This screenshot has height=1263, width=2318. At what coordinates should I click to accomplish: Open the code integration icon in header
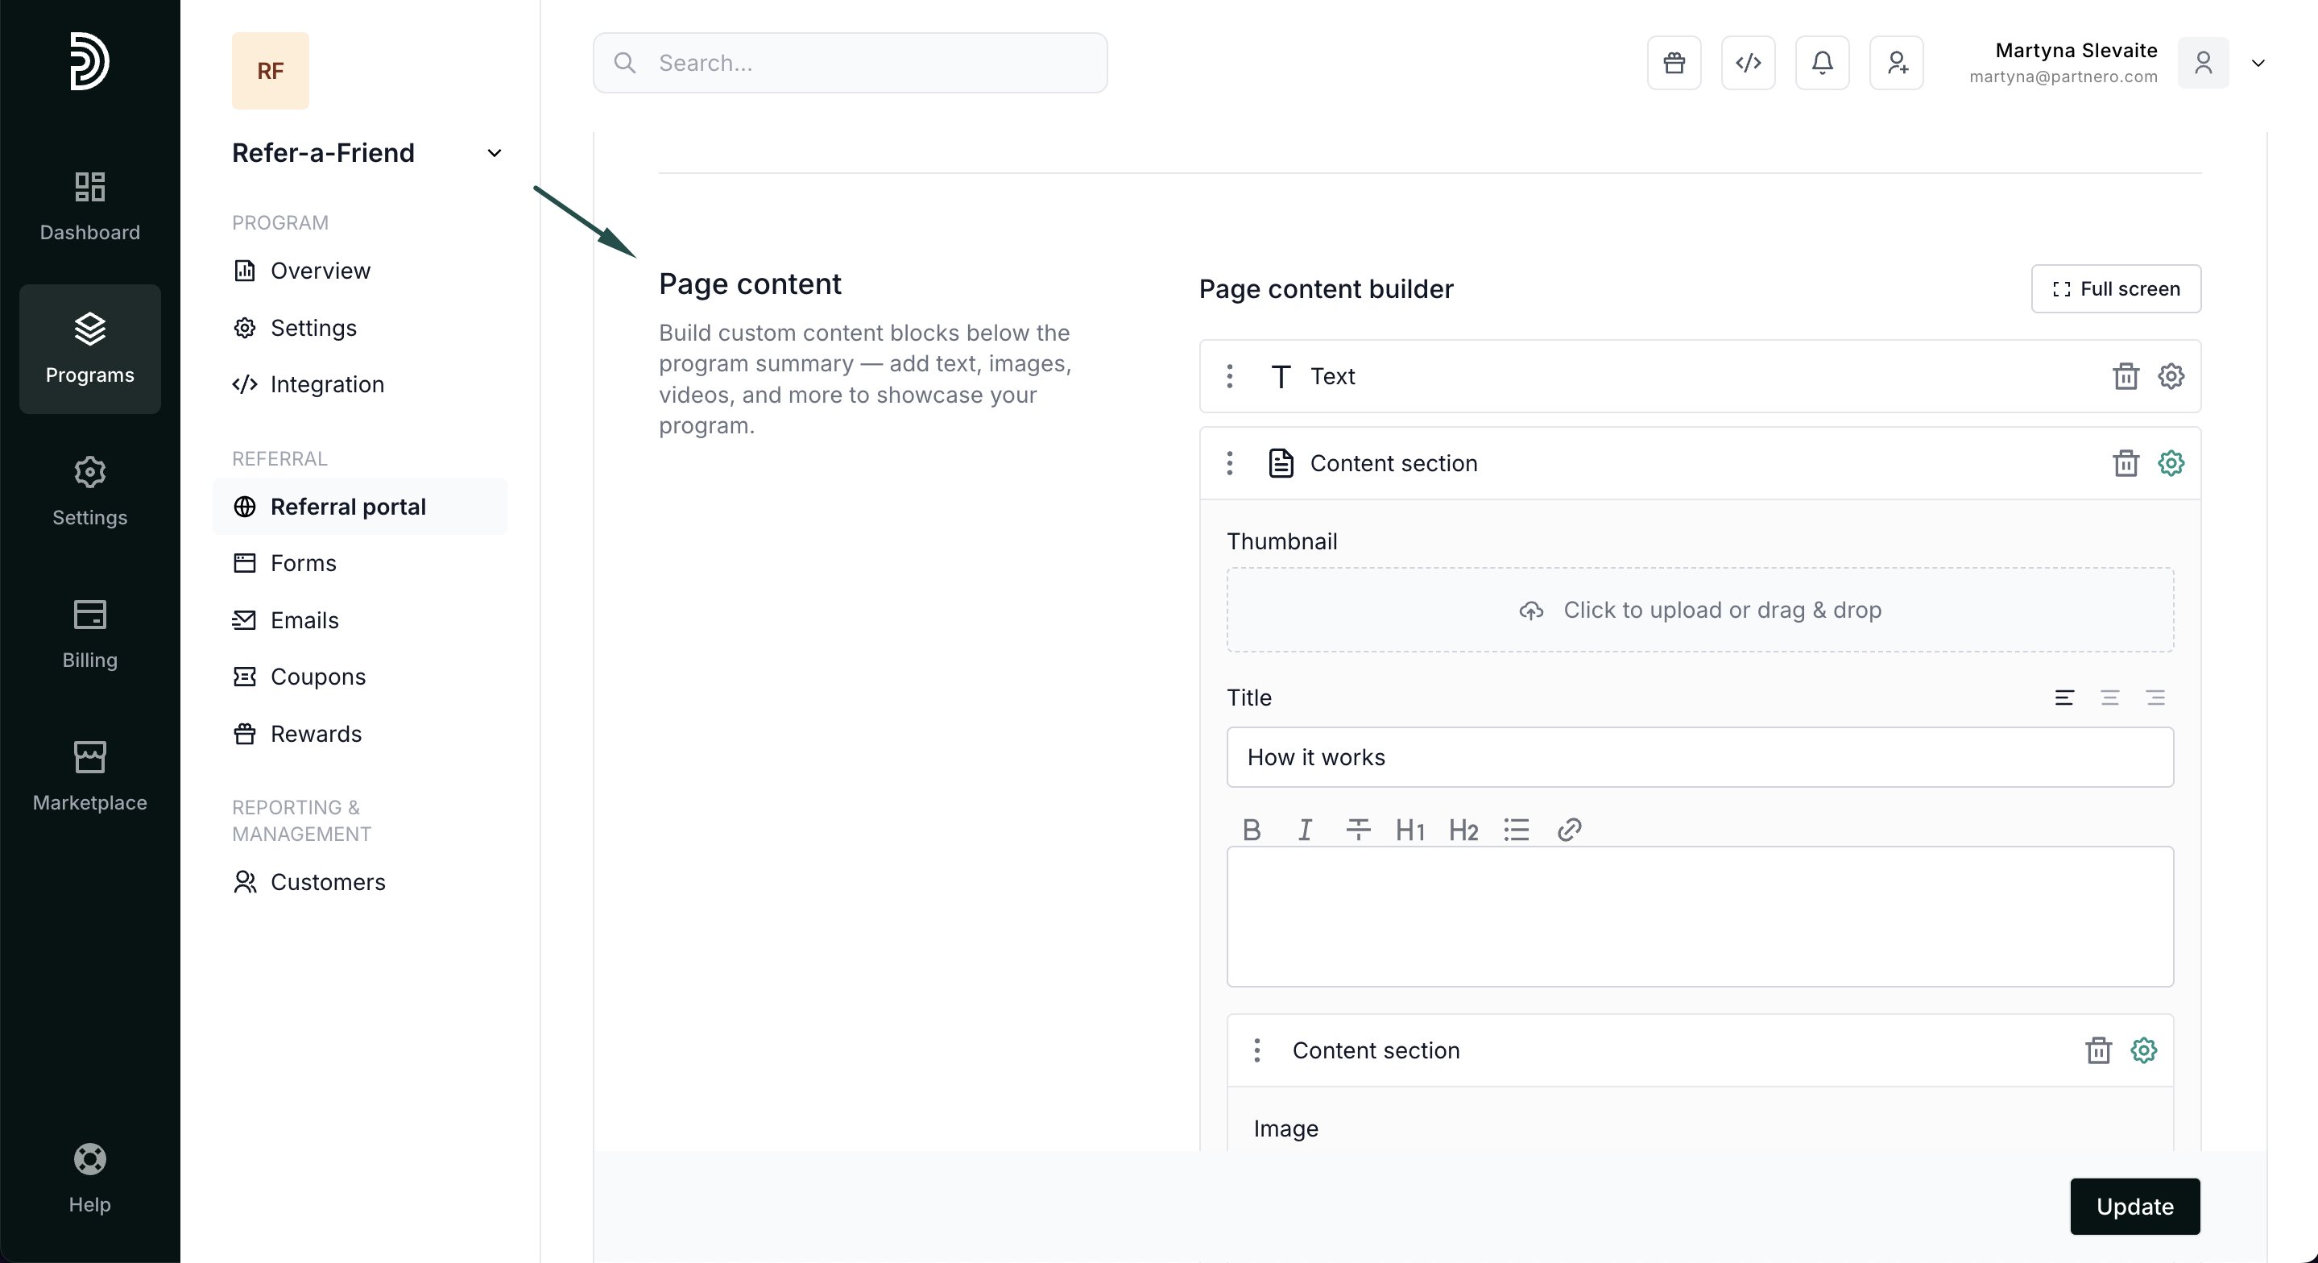tap(1748, 63)
